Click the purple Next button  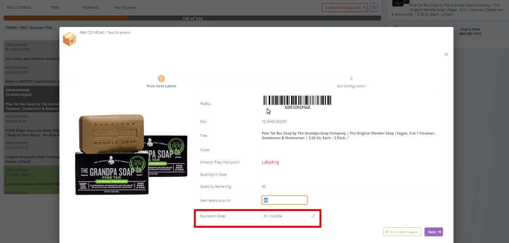click(x=434, y=232)
